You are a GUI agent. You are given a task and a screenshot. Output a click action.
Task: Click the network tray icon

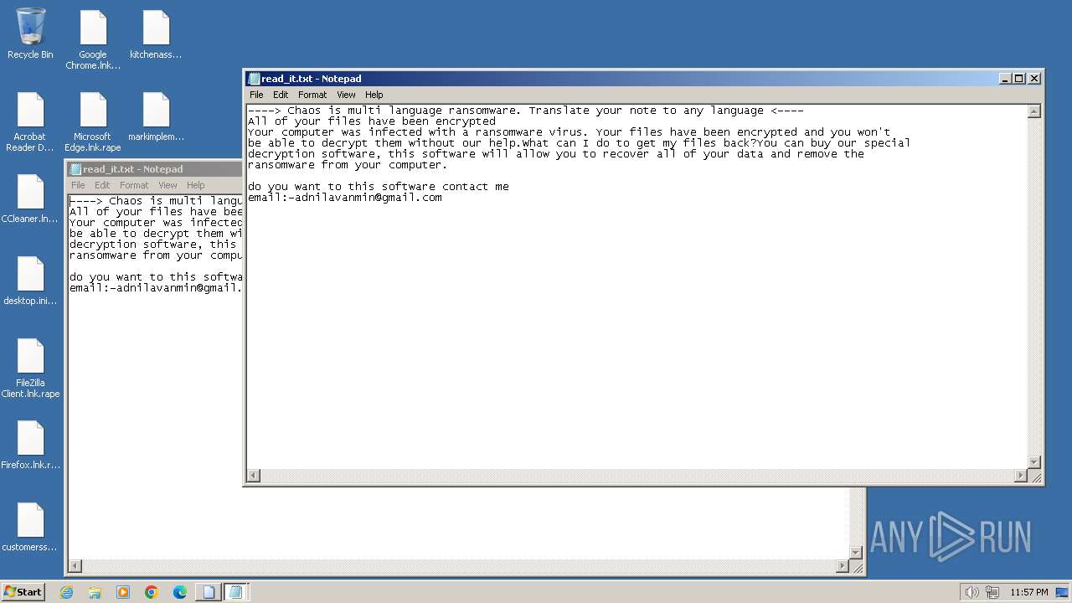(992, 592)
